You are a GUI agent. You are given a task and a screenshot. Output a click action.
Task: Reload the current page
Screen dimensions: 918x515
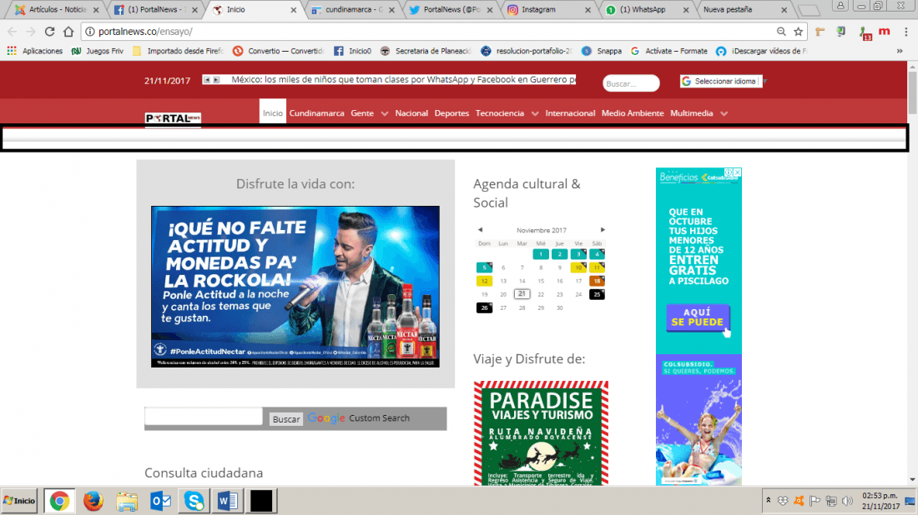[50, 32]
